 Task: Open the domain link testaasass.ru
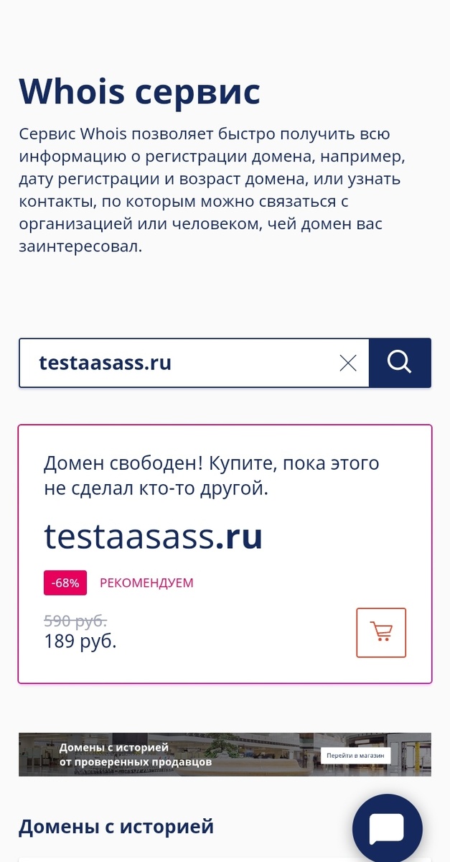coord(154,535)
